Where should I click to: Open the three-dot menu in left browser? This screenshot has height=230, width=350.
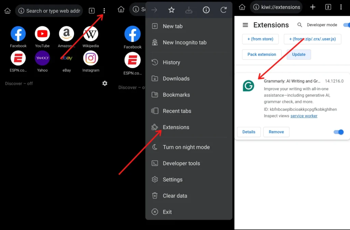pyautogui.click(x=104, y=11)
